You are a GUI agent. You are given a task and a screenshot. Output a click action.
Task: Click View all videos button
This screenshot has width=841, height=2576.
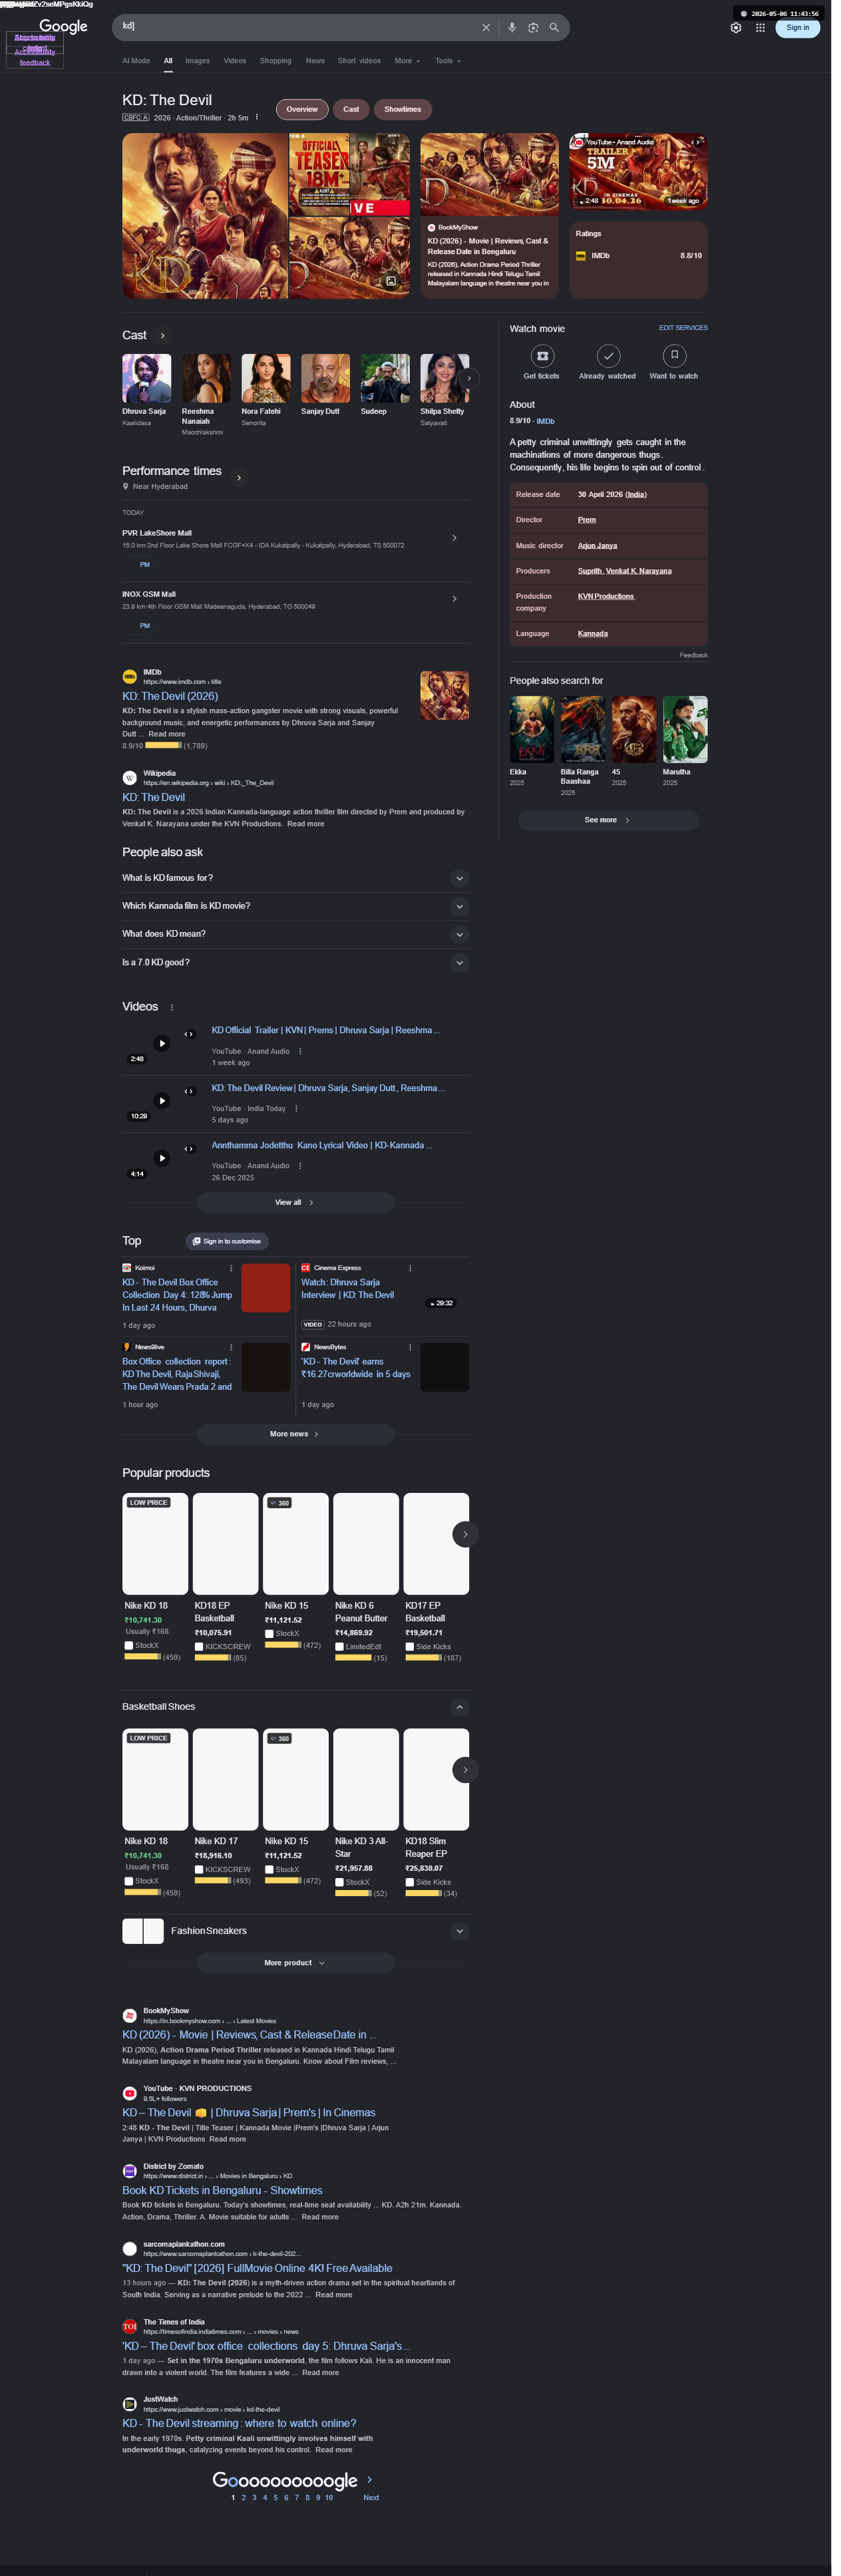295,1203
